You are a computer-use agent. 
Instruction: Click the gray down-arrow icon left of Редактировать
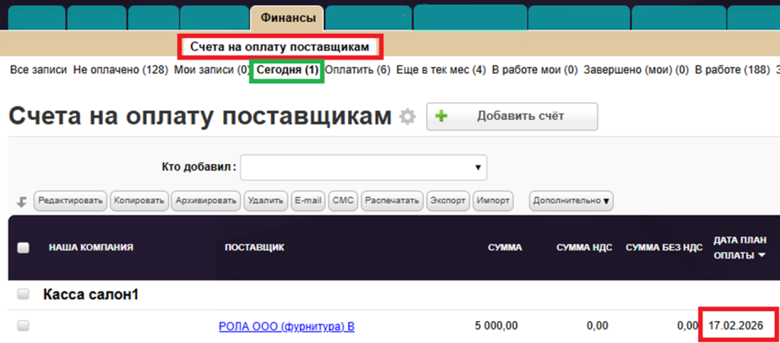(22, 202)
